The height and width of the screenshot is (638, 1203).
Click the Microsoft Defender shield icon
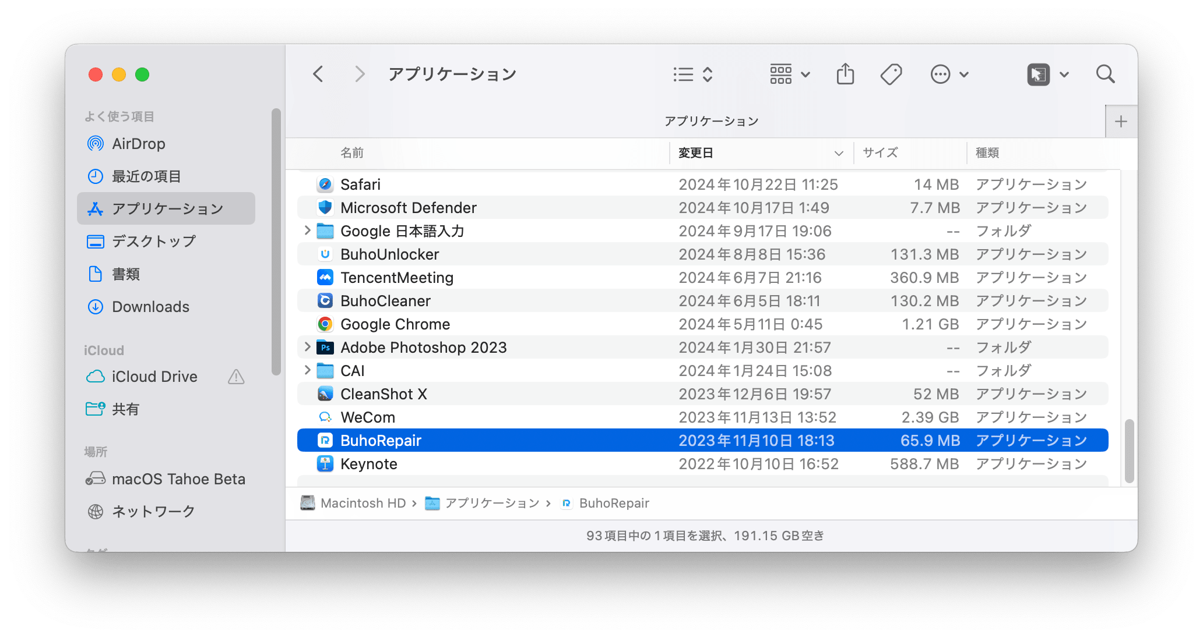pyautogui.click(x=325, y=208)
